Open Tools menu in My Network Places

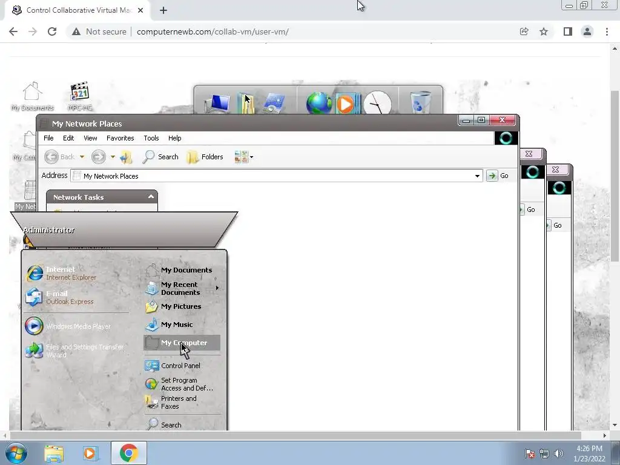tap(151, 138)
